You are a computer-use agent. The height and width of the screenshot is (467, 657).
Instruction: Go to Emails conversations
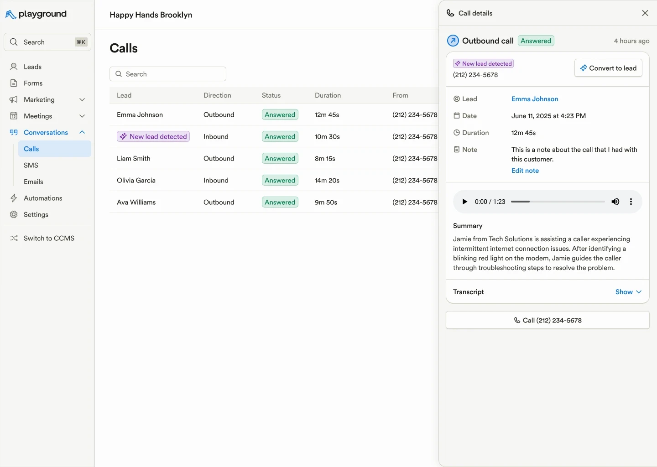55,182
